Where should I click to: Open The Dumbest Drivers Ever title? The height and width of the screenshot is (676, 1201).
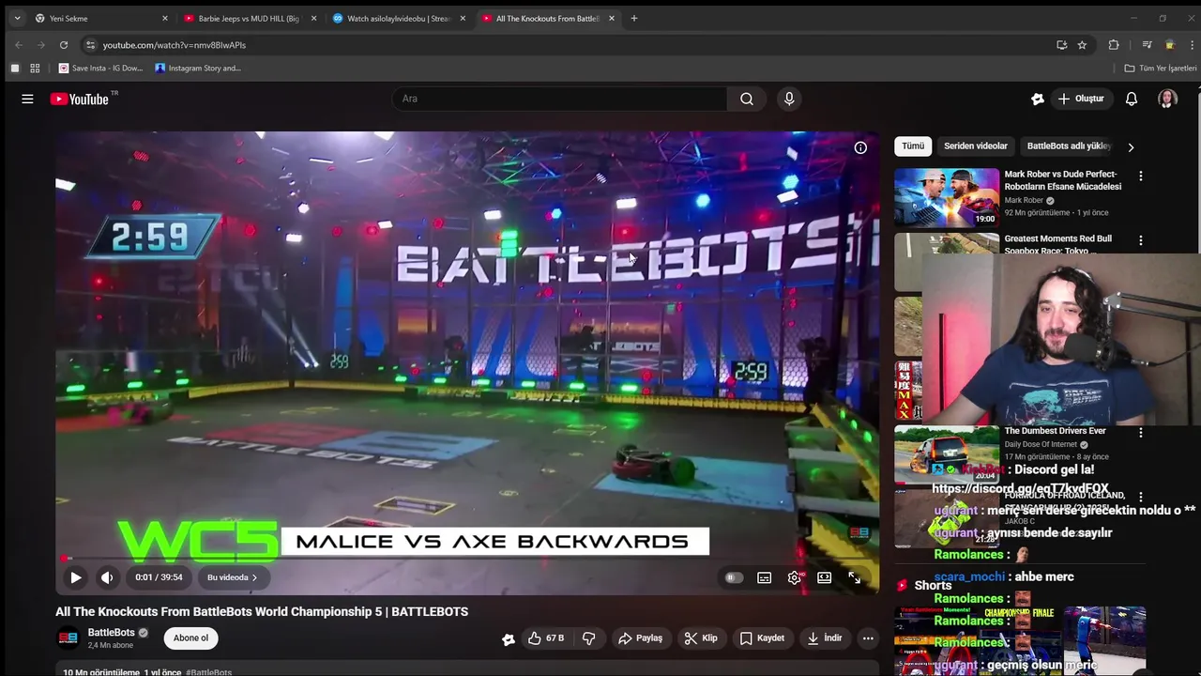[1056, 431]
